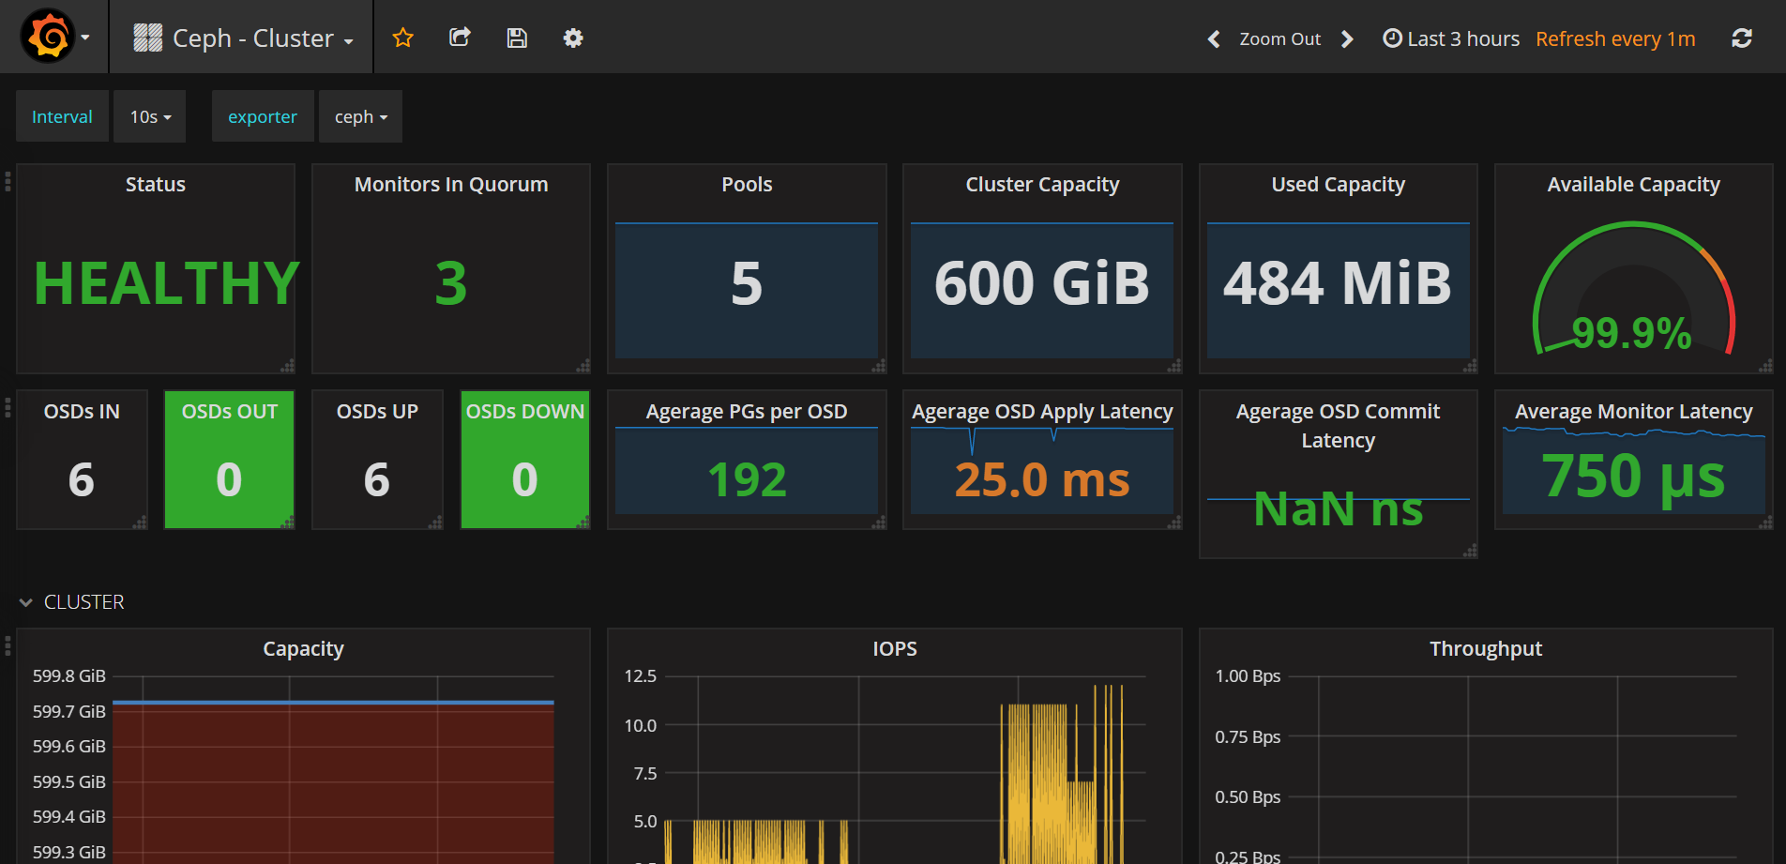Open row menu handle beside OSDs IN panel
The width and height of the screenshot is (1786, 864).
click(8, 407)
